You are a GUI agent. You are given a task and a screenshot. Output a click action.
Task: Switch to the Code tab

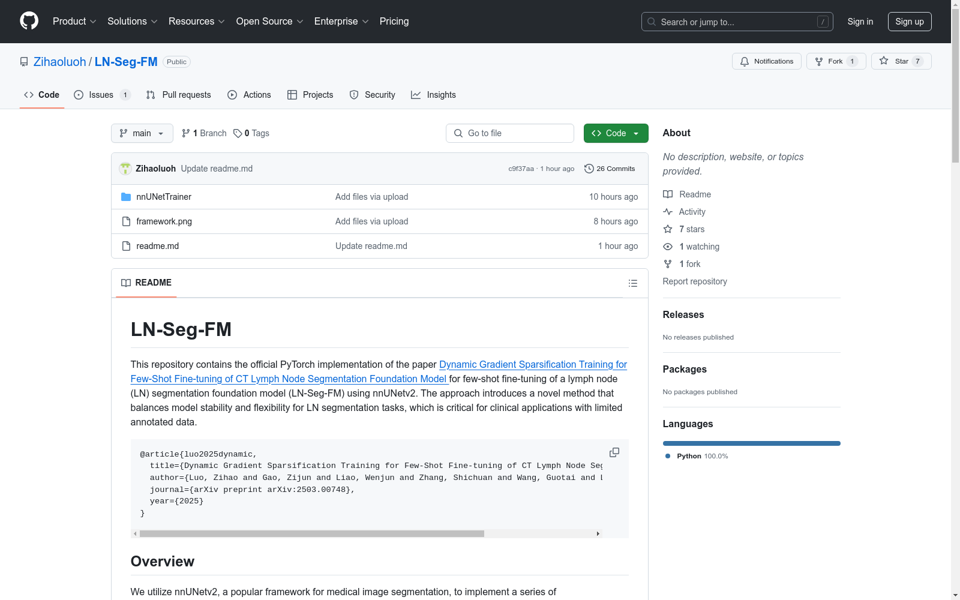pyautogui.click(x=42, y=95)
